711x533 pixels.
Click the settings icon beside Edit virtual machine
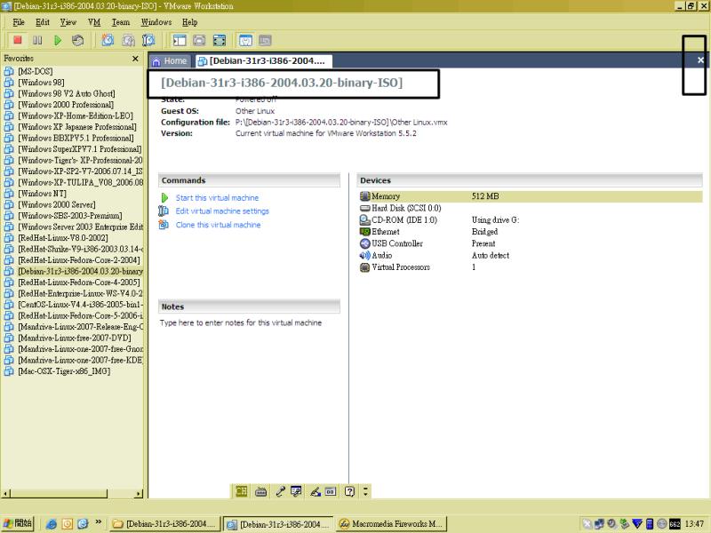pyautogui.click(x=164, y=211)
